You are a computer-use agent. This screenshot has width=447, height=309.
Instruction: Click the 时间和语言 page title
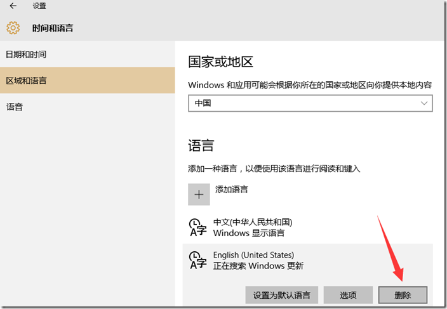click(53, 28)
